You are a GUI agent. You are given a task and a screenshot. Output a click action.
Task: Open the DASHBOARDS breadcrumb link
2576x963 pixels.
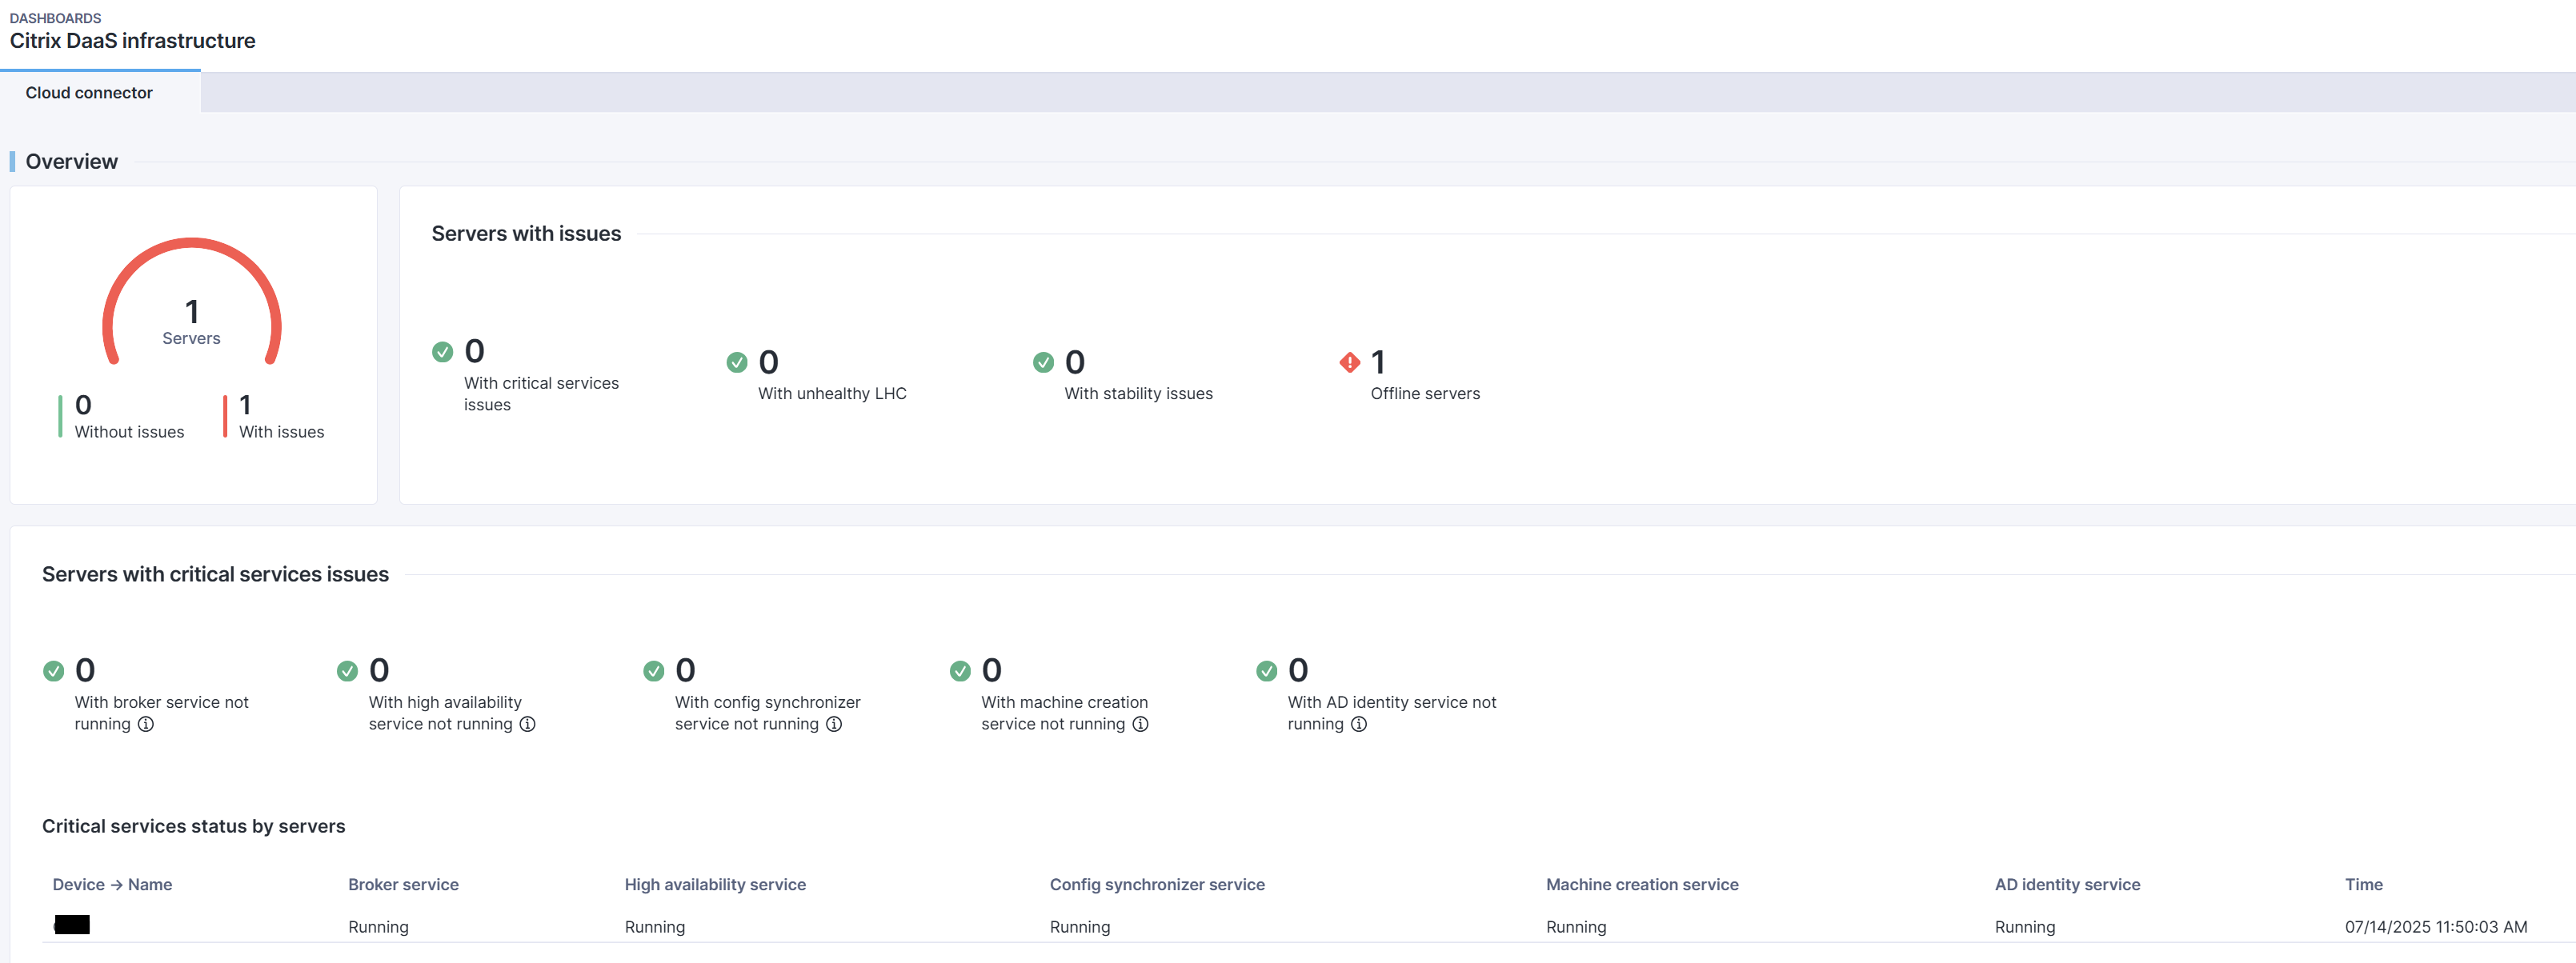coord(55,18)
